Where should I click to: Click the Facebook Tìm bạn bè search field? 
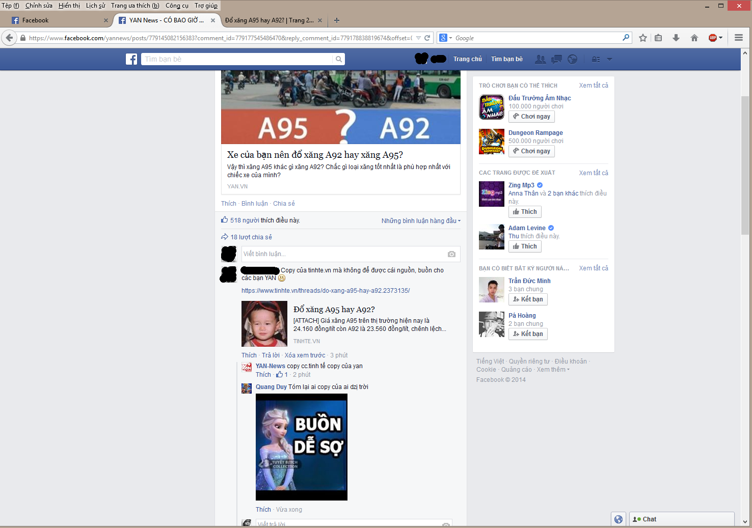(236, 59)
